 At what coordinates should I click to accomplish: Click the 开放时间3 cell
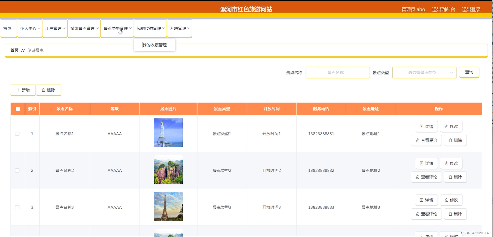(x=272, y=207)
